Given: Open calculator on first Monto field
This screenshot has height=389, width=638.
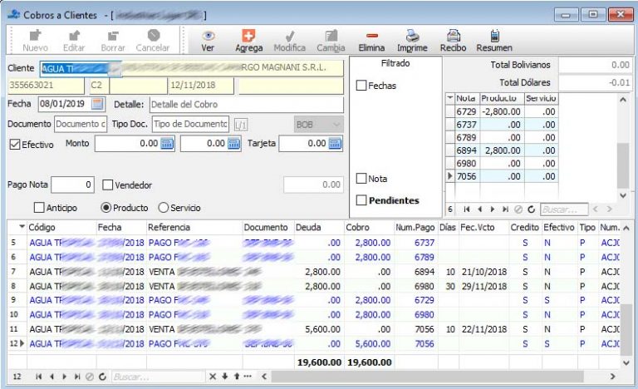Looking at the screenshot, I should click(167, 143).
